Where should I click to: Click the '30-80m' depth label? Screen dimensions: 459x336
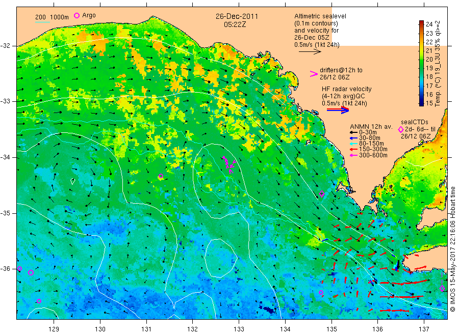[x=369, y=138]
